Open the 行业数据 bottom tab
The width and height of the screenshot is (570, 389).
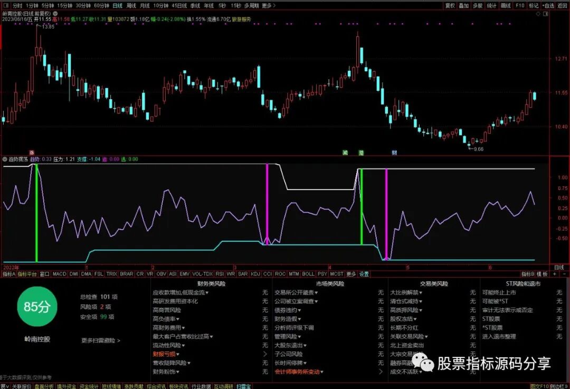tap(201, 386)
